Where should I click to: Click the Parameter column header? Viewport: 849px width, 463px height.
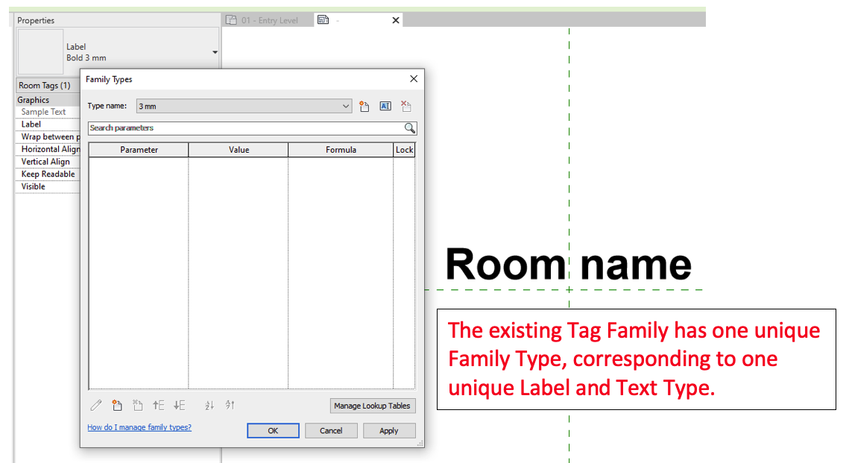coord(139,150)
